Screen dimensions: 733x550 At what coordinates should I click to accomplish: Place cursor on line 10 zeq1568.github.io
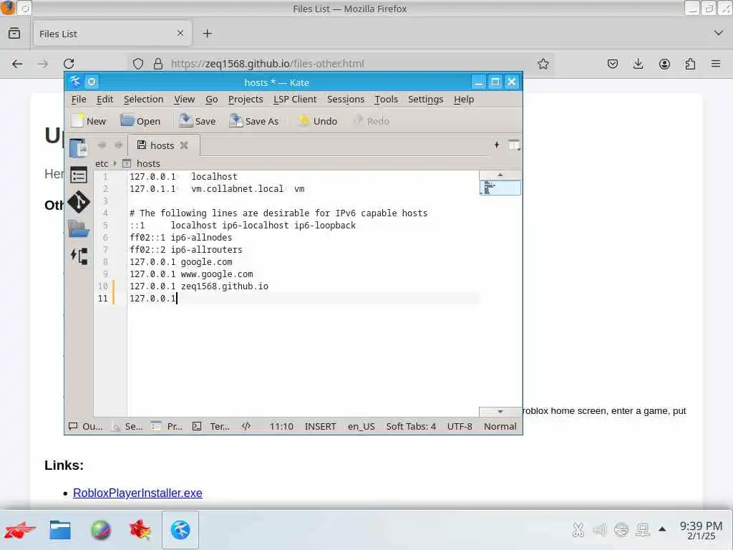coord(224,286)
